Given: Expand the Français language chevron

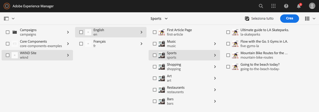Looking at the screenshot, I should tap(141, 44).
